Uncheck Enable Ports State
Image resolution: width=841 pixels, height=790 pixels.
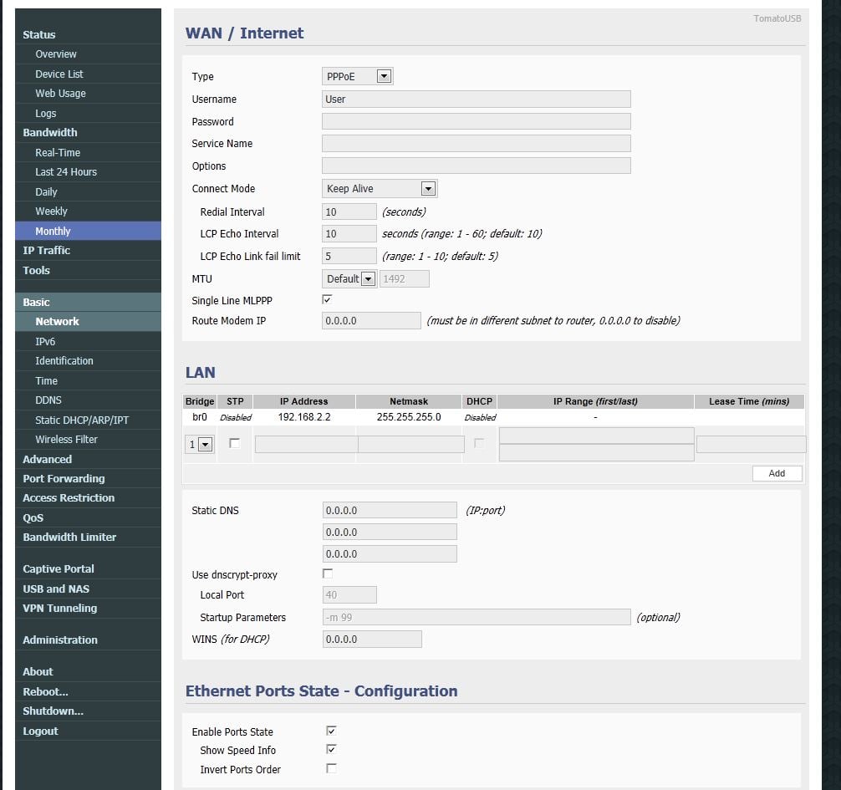tap(331, 731)
